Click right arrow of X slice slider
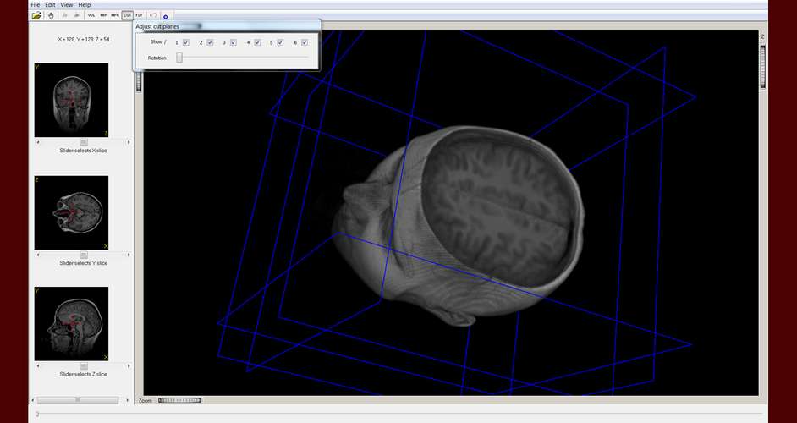The image size is (797, 423). (x=128, y=142)
